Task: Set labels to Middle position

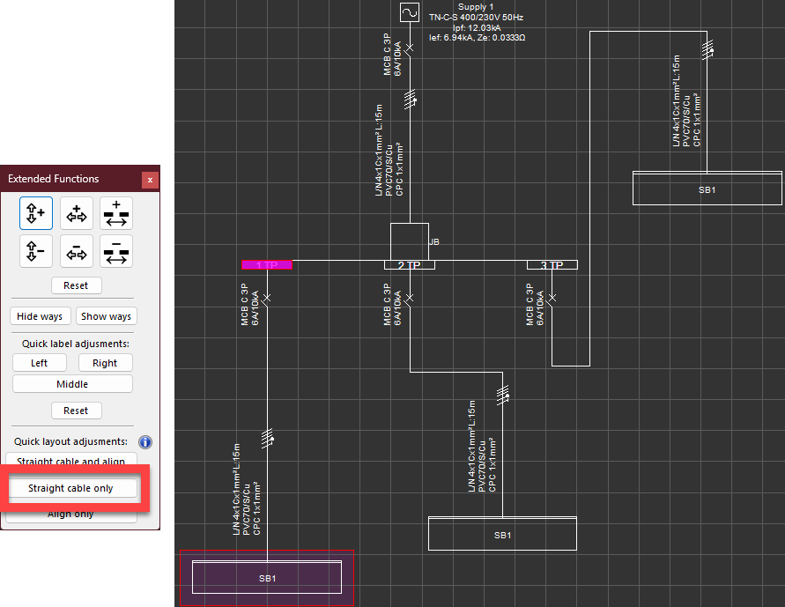Action: 72,384
